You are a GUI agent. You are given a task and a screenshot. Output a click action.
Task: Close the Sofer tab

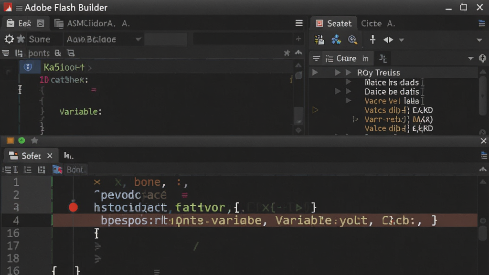tap(50, 156)
